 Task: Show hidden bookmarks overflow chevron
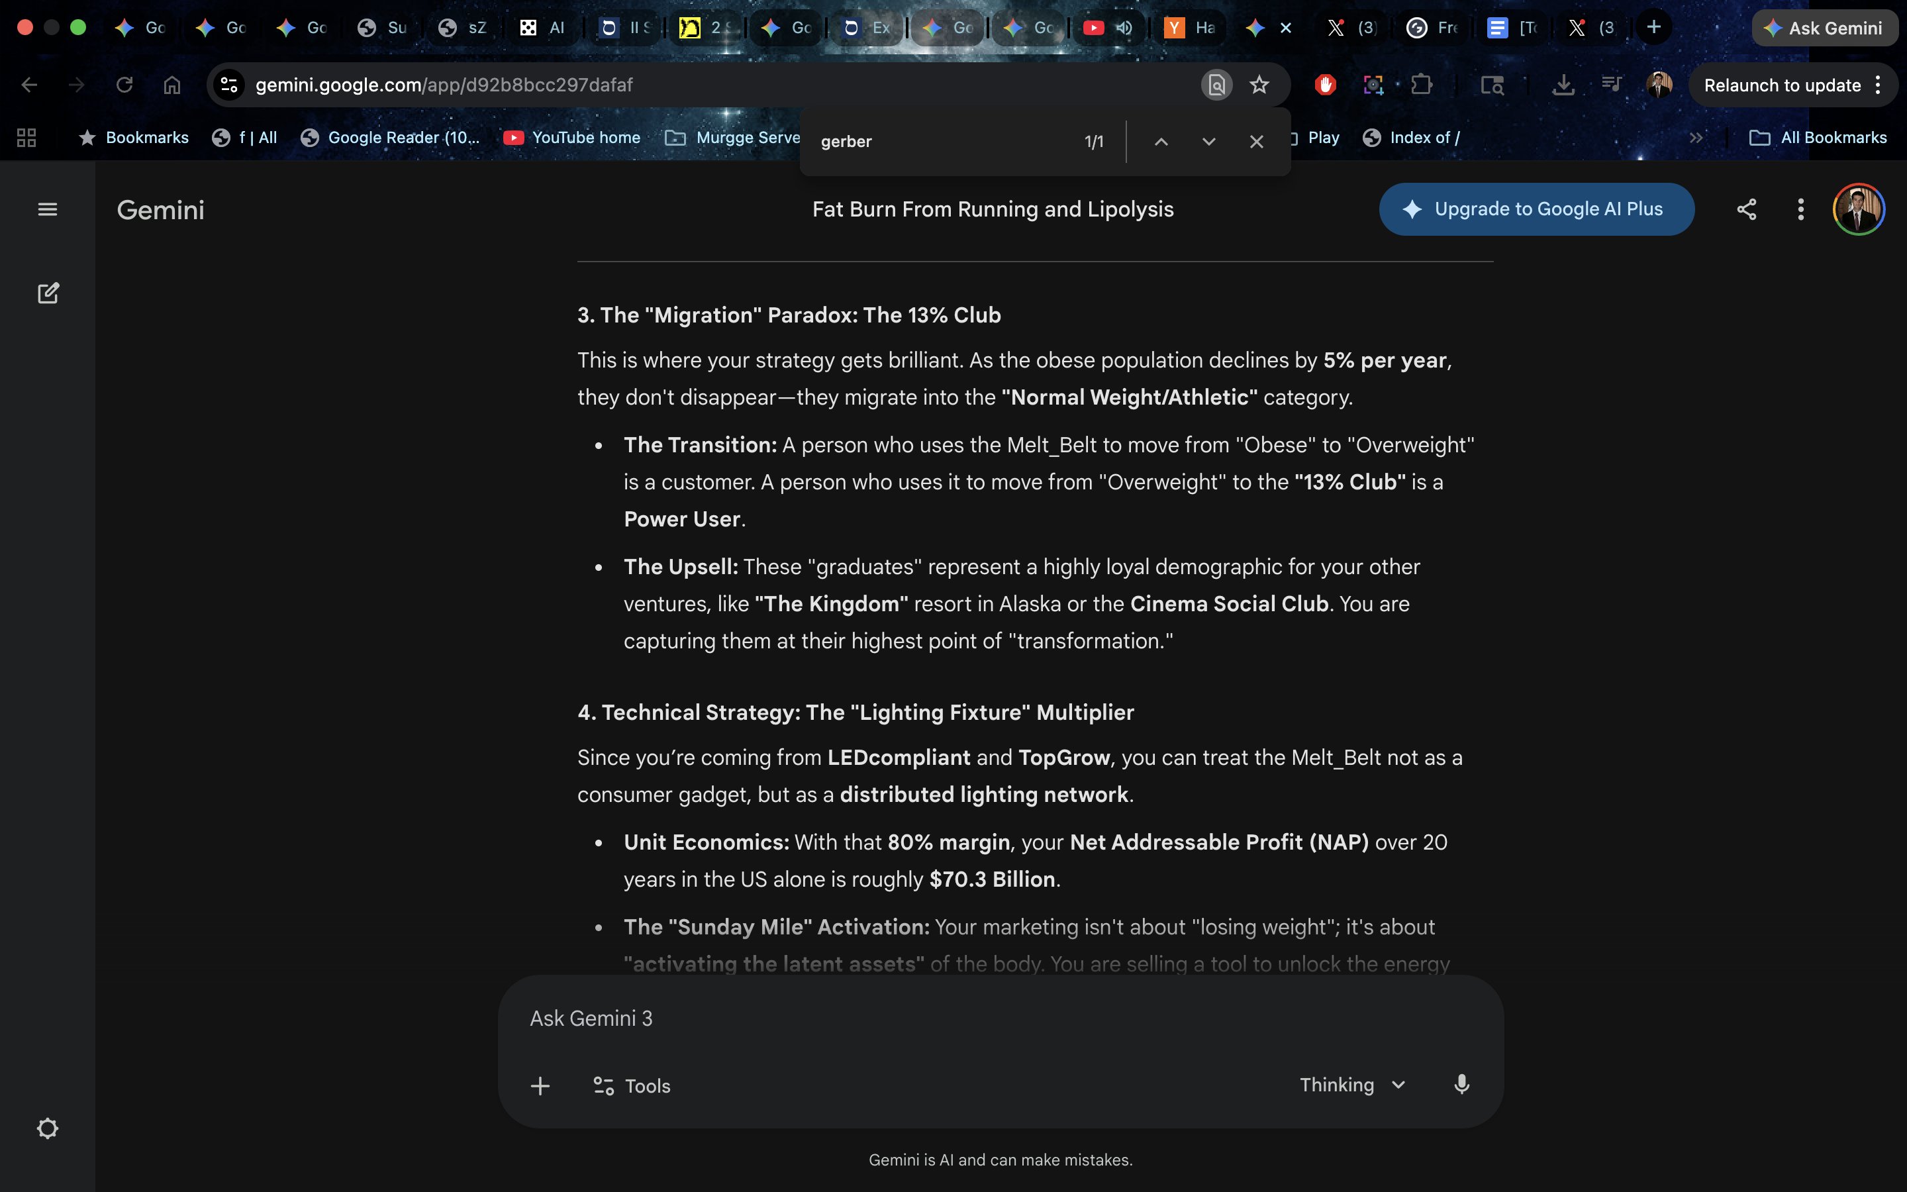pos(1696,138)
